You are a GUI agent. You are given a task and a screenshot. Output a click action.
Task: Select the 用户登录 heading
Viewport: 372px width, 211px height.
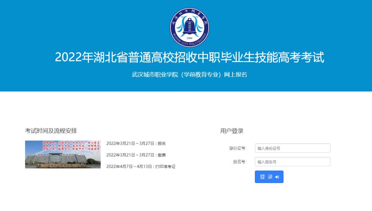click(232, 131)
